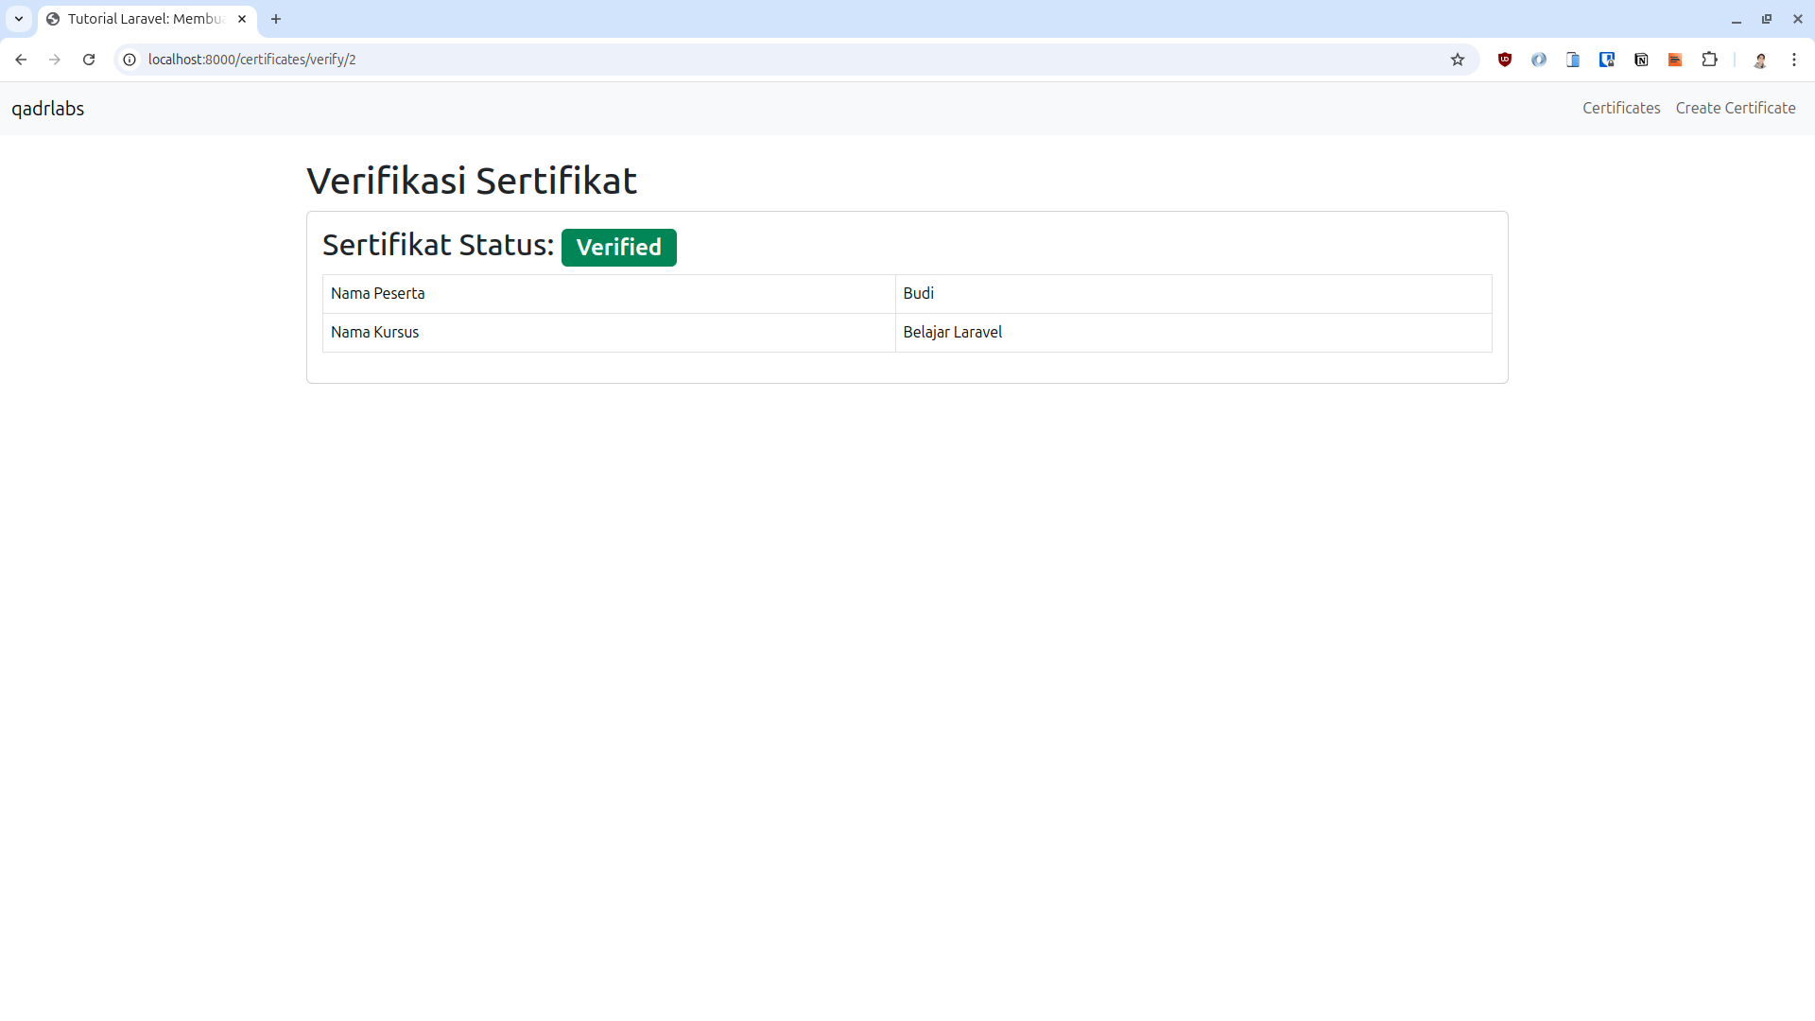Click the Certificates navigation link
The image size is (1815, 1021).
1621,108
